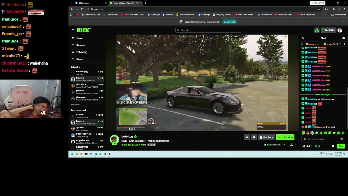Go to the Kick logo homepage

point(84,30)
